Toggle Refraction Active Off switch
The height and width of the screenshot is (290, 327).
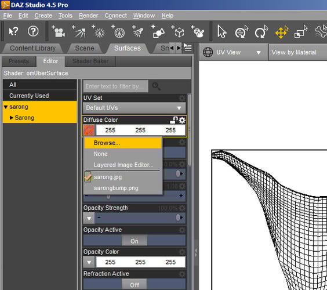point(135,284)
